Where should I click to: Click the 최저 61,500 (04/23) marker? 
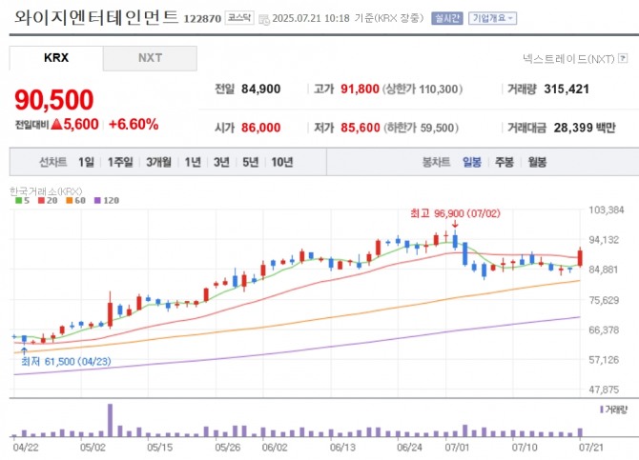(66, 362)
